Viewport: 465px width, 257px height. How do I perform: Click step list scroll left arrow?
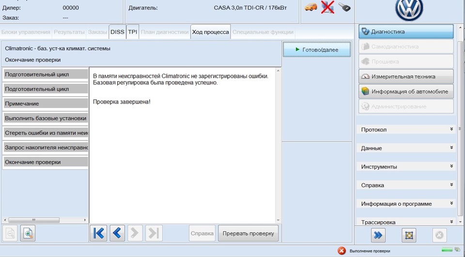click(x=5, y=220)
